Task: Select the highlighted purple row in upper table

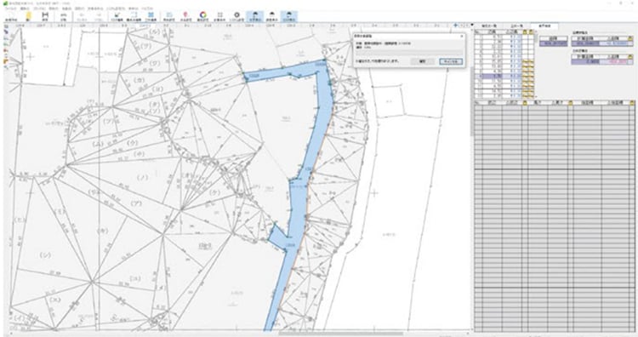Action: coord(504,76)
